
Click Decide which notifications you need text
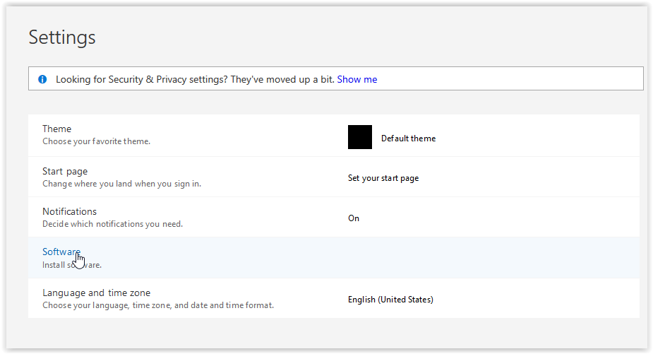pyautogui.click(x=112, y=224)
